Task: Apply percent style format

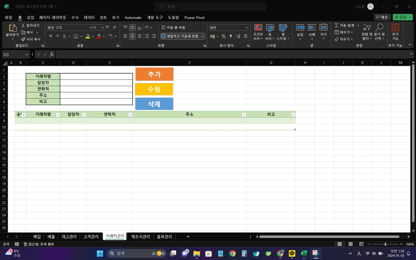Action: click(223, 36)
